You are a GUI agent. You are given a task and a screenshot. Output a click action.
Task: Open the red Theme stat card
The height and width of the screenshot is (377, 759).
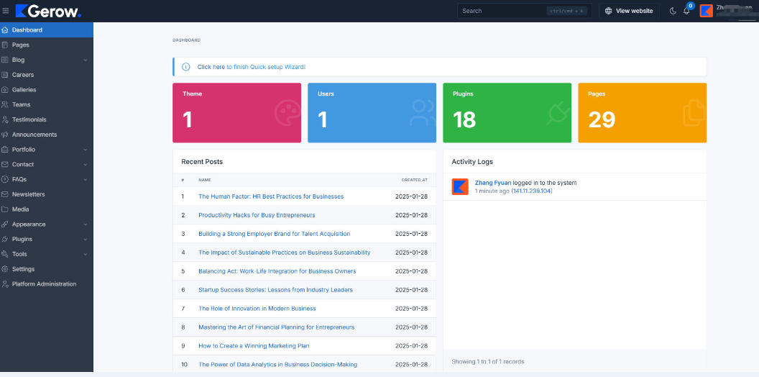(x=236, y=113)
